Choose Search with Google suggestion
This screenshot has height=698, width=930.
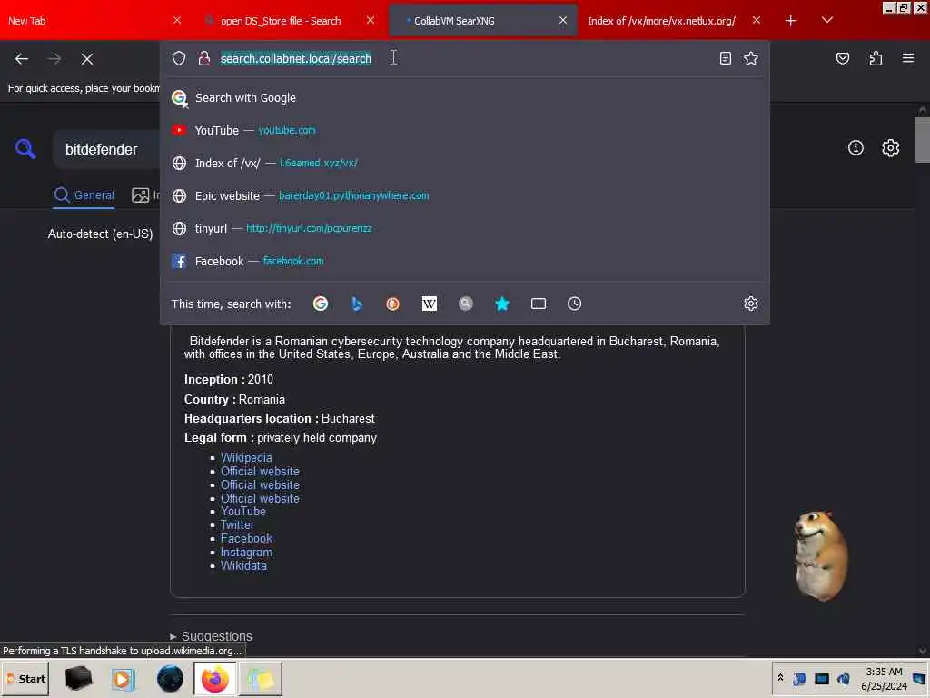click(x=465, y=98)
